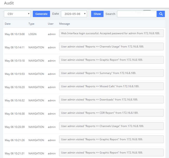This screenshot has height=158, width=169.
Task: Click the Audit page title
Action: pyautogui.click(x=9, y=3)
